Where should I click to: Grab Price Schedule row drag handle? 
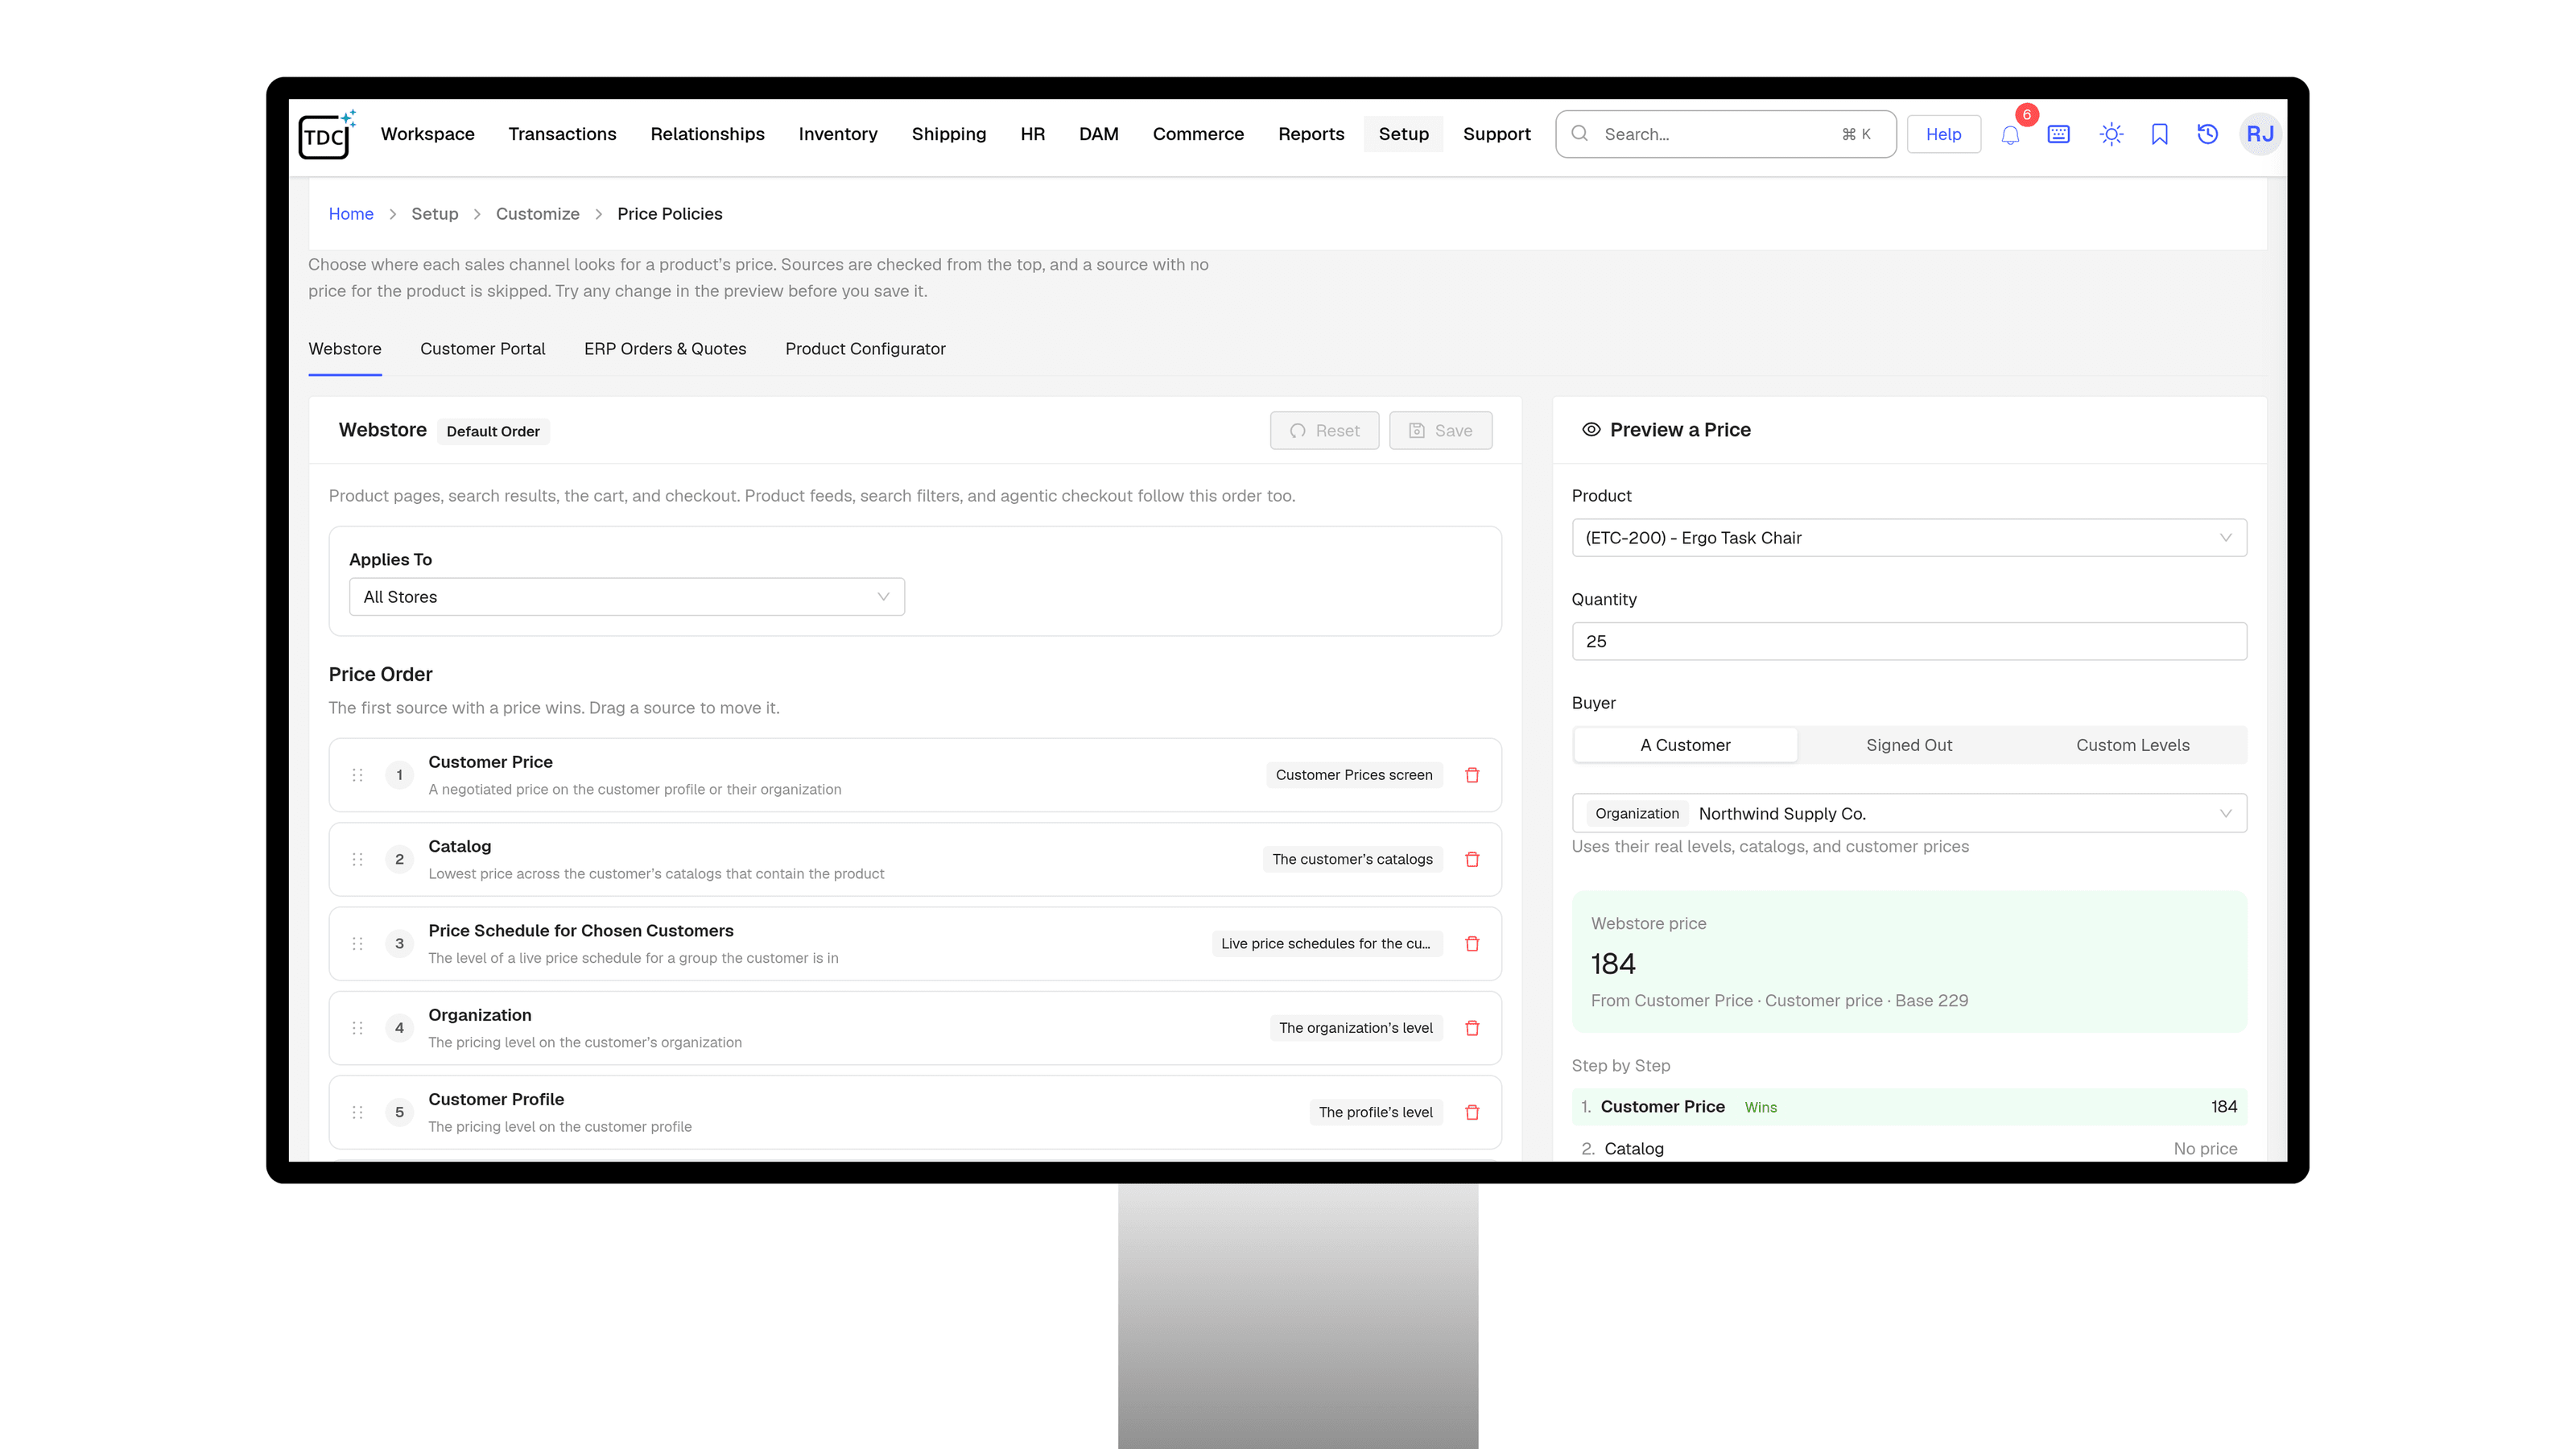[x=358, y=943]
